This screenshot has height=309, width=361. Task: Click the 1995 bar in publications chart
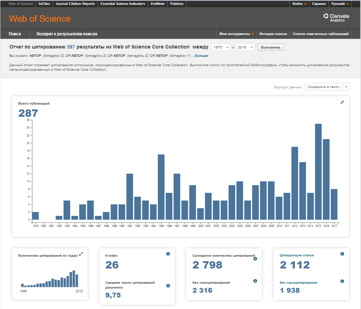161,187
